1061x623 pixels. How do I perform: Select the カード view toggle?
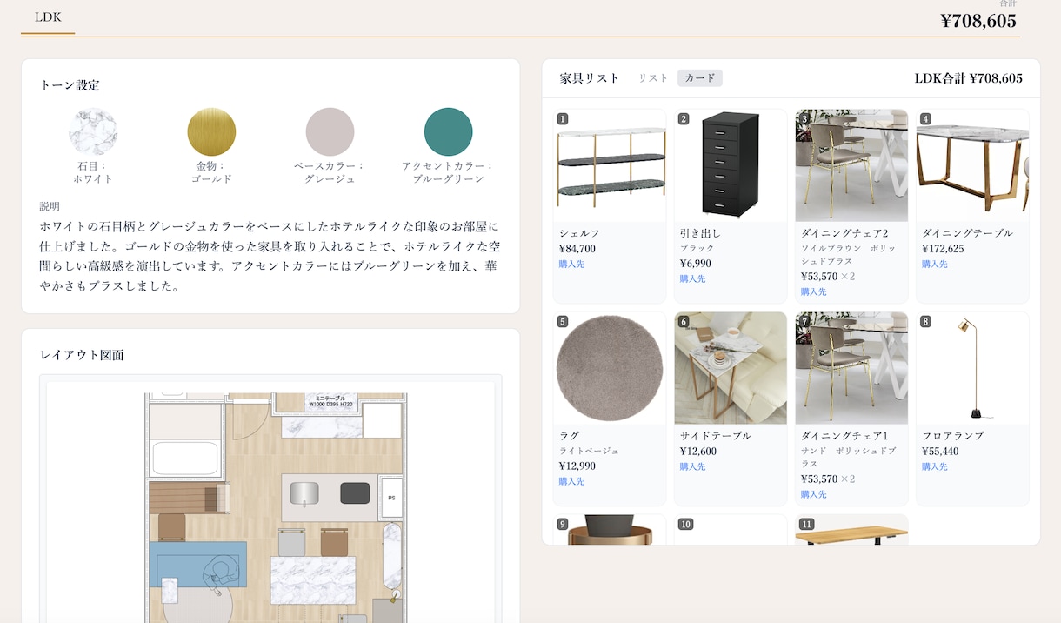pos(700,78)
